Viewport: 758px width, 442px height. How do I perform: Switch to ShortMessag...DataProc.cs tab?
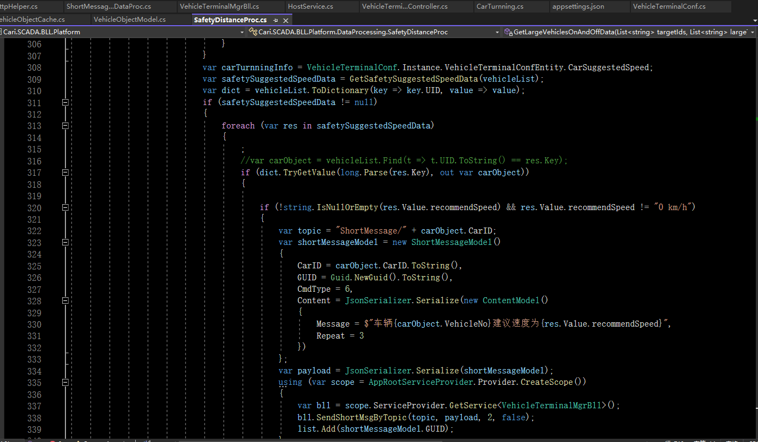109,7
